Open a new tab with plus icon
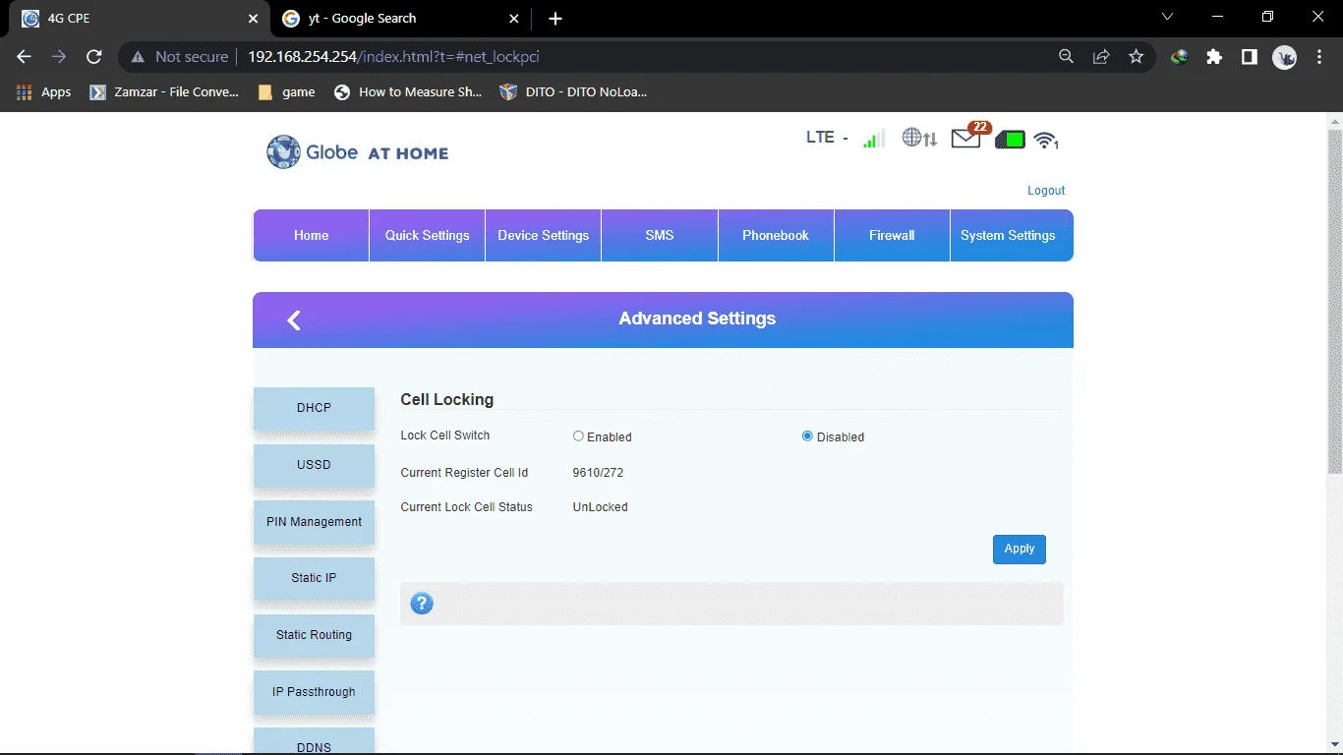The height and width of the screenshot is (755, 1343). click(x=555, y=19)
